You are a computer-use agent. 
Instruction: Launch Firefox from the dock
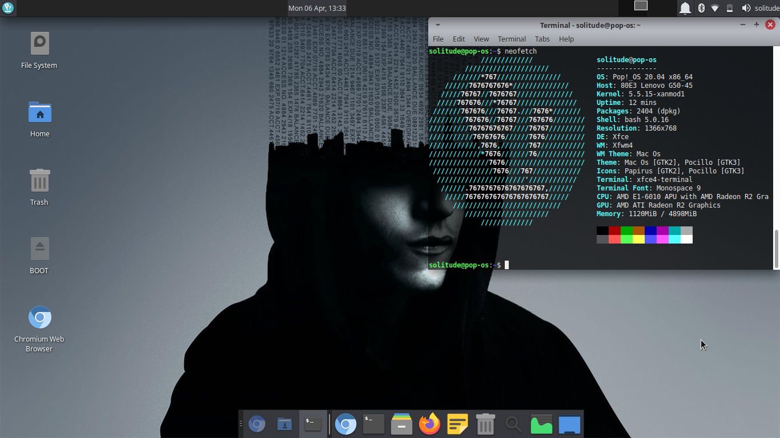[x=429, y=424]
